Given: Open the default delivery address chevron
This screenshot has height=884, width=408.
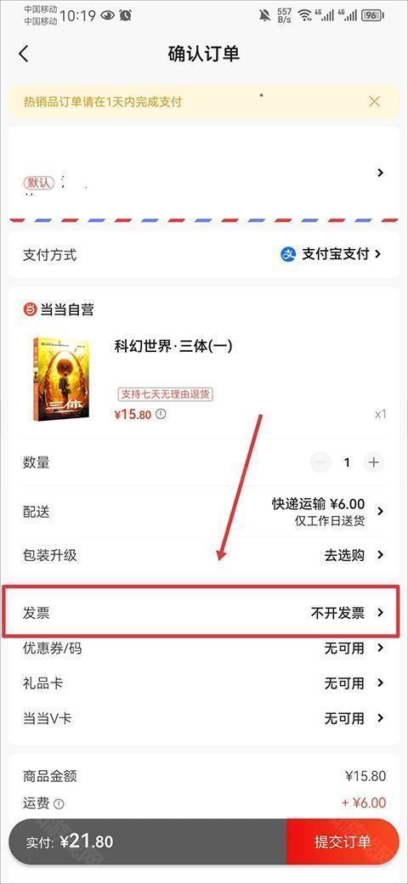Looking at the screenshot, I should point(381,173).
